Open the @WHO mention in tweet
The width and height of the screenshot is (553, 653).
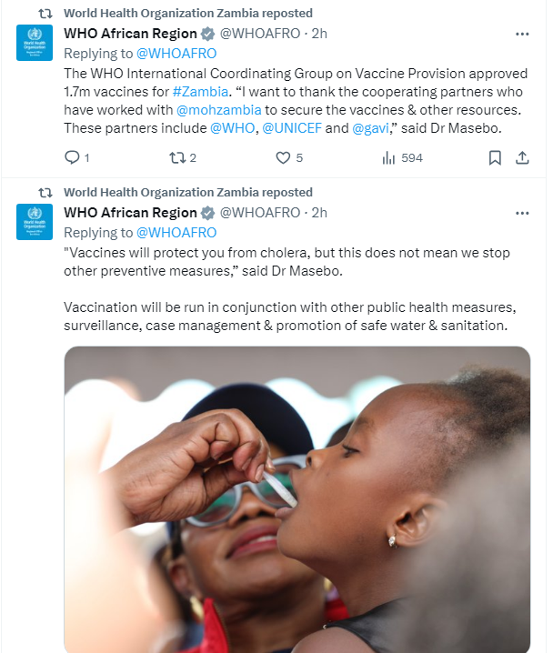point(233,128)
